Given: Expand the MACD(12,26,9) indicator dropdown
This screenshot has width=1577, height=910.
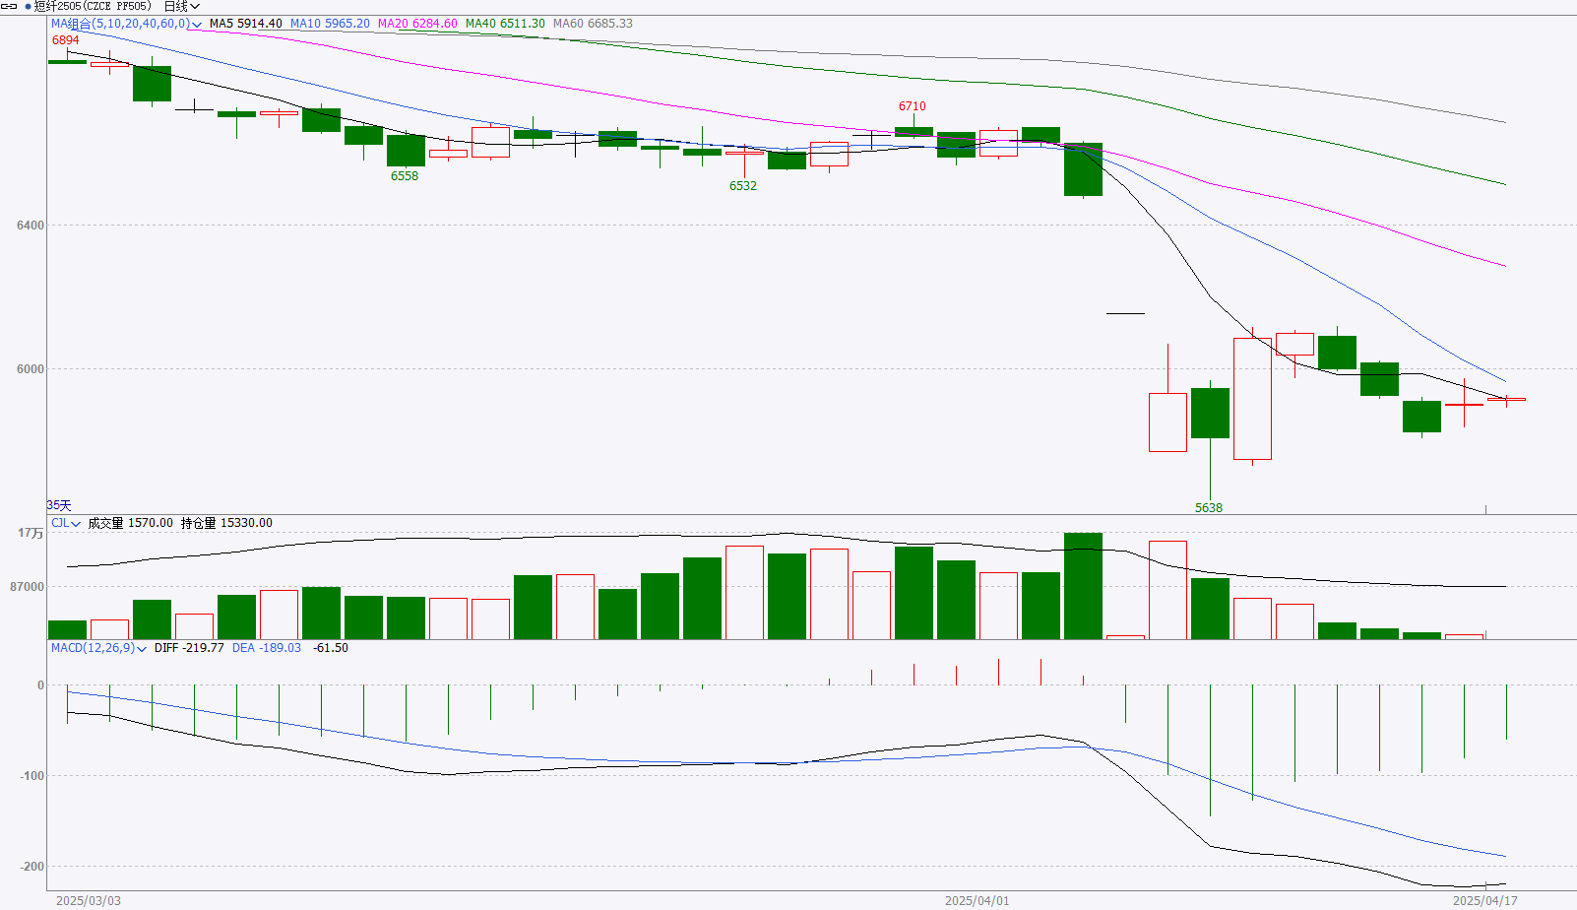Looking at the screenshot, I should (142, 649).
